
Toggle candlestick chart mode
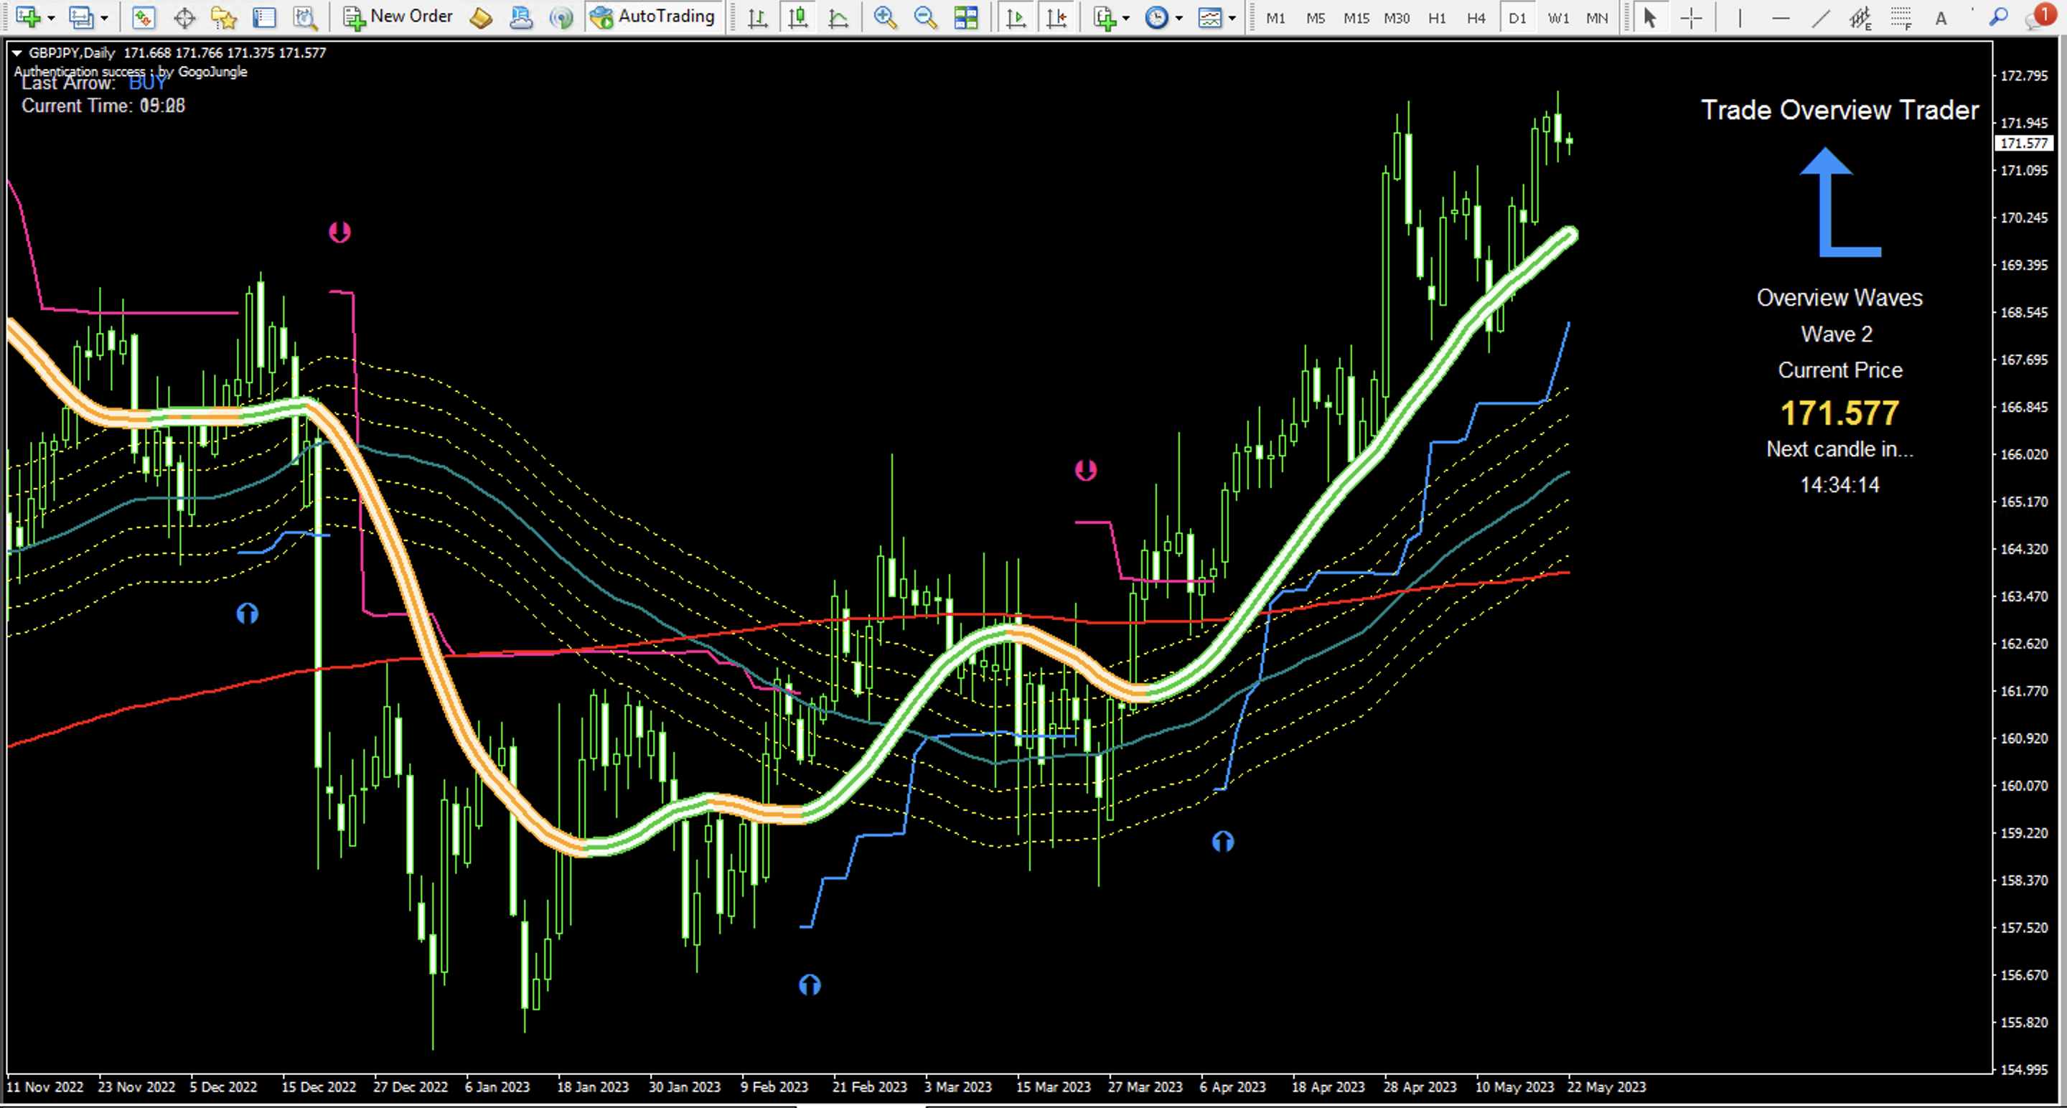click(x=797, y=17)
